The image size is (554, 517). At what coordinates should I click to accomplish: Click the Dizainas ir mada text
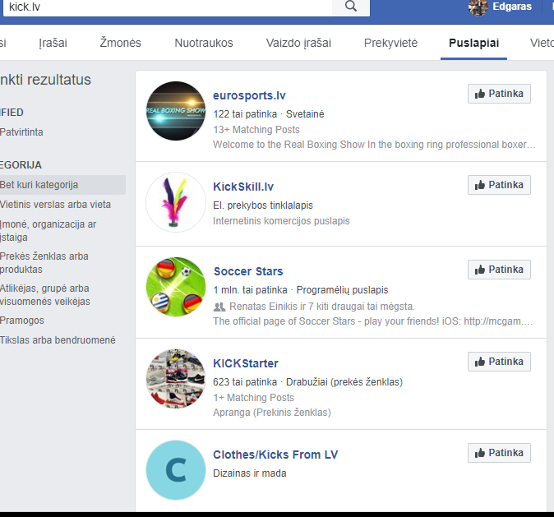point(249,473)
